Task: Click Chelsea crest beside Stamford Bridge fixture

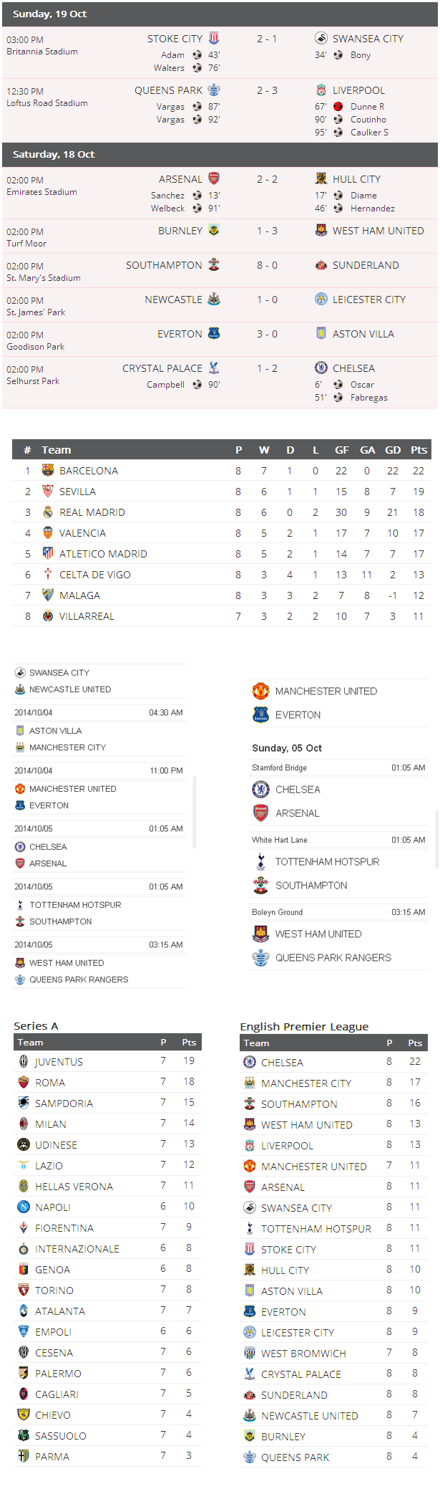Action: 260,790
